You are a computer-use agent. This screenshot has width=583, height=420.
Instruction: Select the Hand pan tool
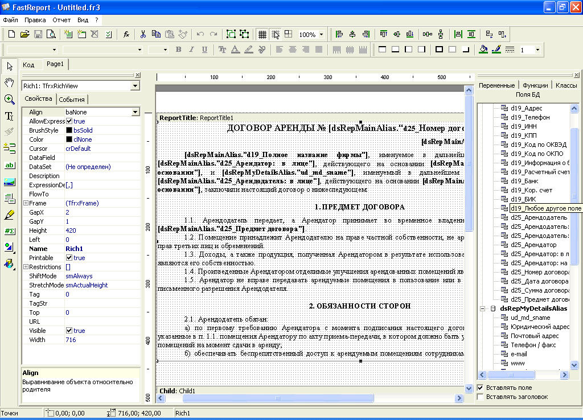pyautogui.click(x=9, y=83)
